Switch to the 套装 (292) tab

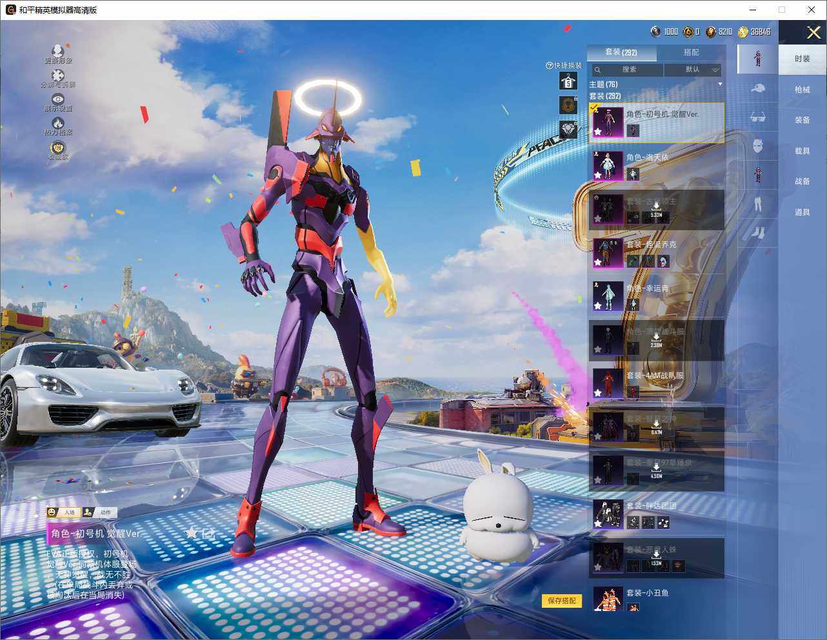click(621, 52)
